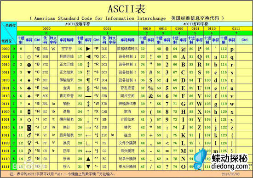The image size is (253, 178).
Task: Click the "\0" escape character cell
Action: point(53,49)
